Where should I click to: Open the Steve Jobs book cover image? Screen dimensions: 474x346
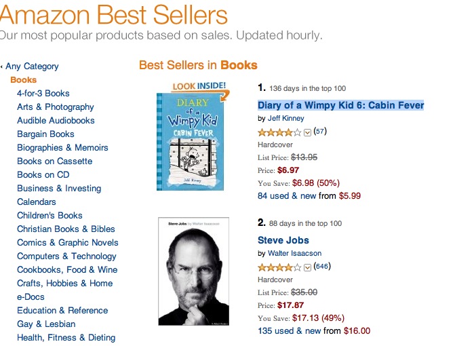193,271
